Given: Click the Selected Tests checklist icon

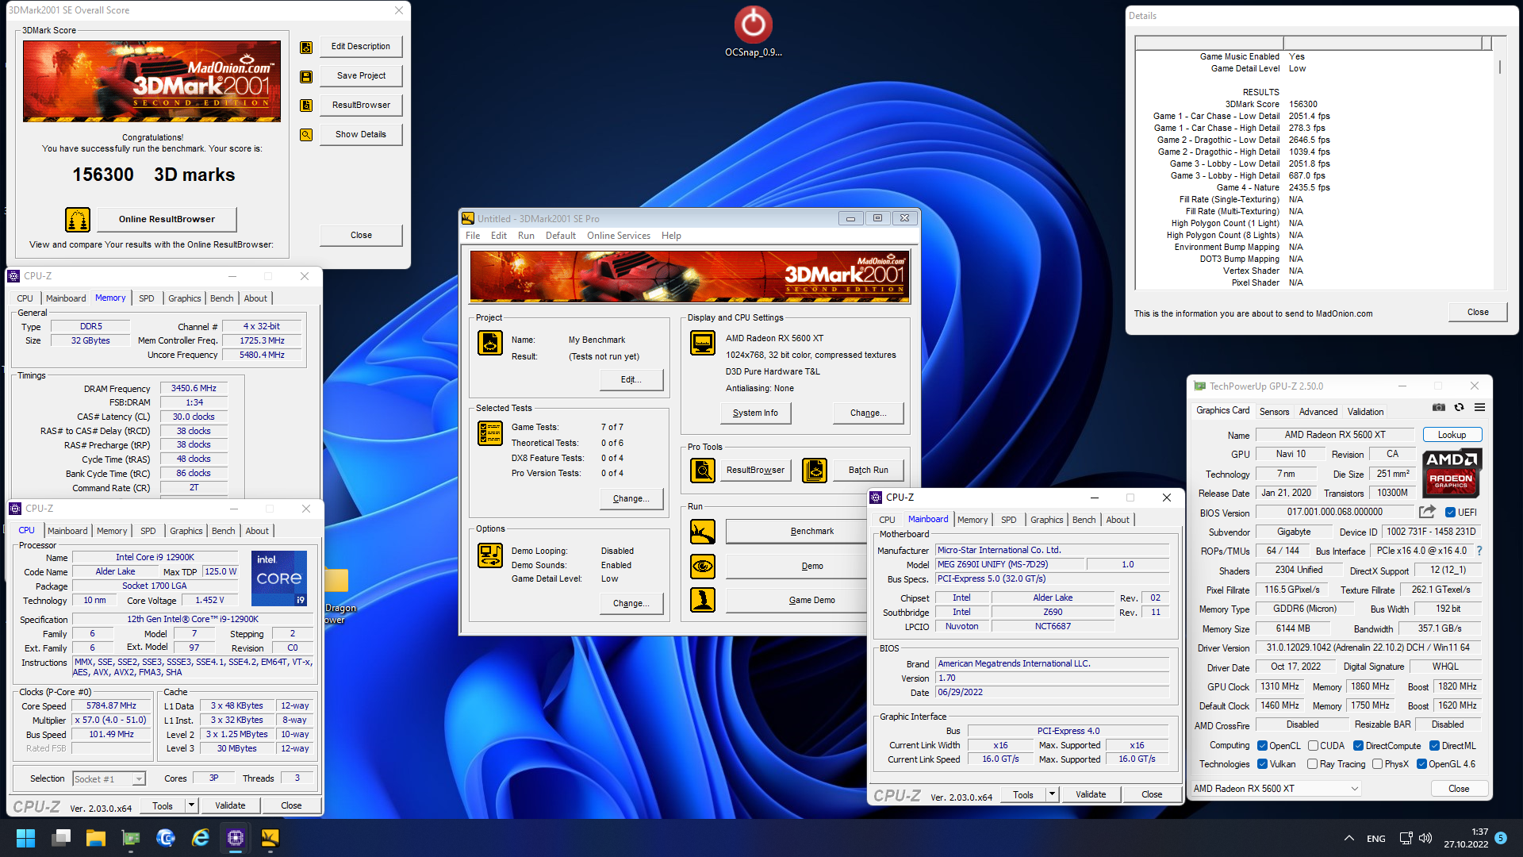Looking at the screenshot, I should tap(490, 433).
